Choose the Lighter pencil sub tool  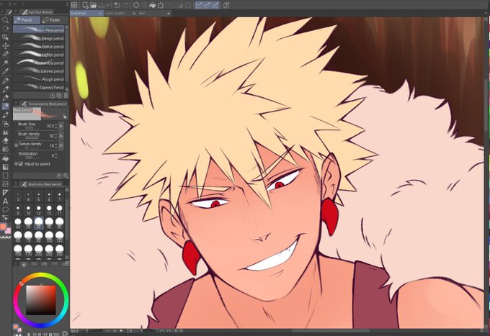(x=39, y=54)
